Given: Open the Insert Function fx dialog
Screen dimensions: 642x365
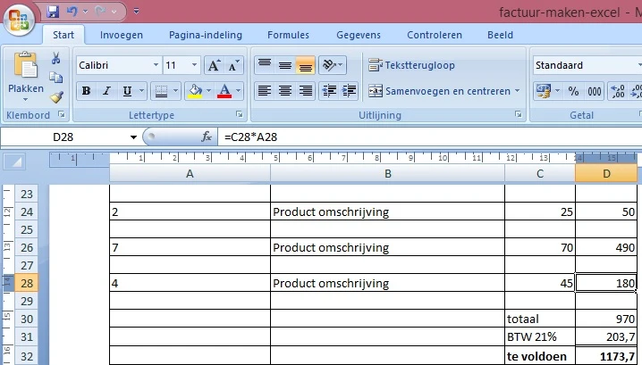Looking at the screenshot, I should [x=207, y=137].
